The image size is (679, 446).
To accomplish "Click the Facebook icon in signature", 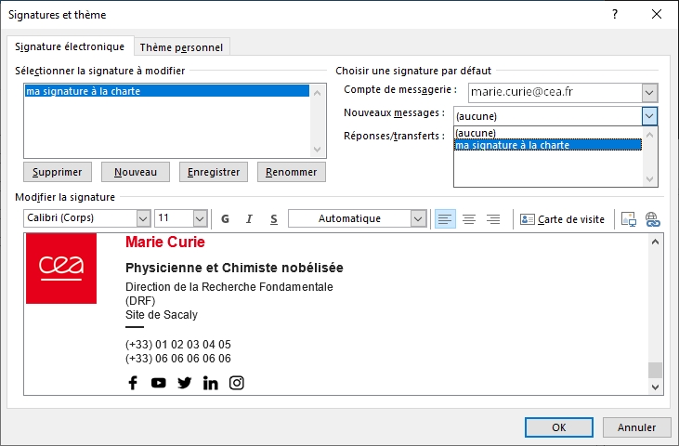I will coord(133,383).
